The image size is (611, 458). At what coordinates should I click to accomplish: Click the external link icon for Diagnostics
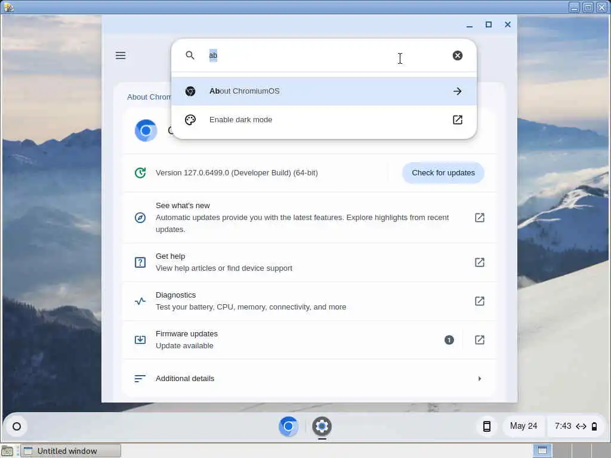coord(480,301)
